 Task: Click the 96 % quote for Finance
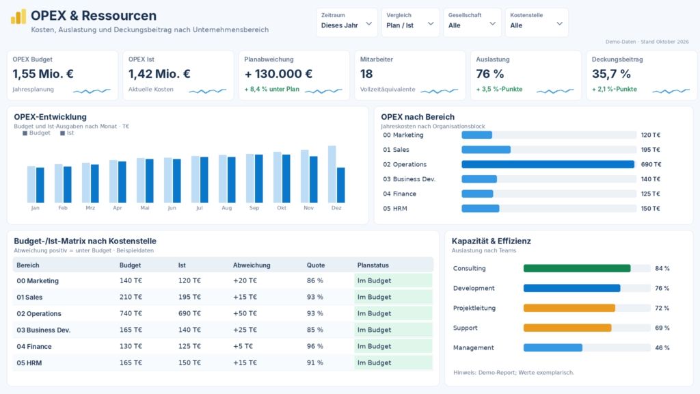[314, 346]
